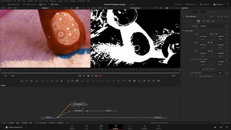
Task: Toggle ChromaKeyer1 node enable switch in Inspector
Action: tap(184, 17)
